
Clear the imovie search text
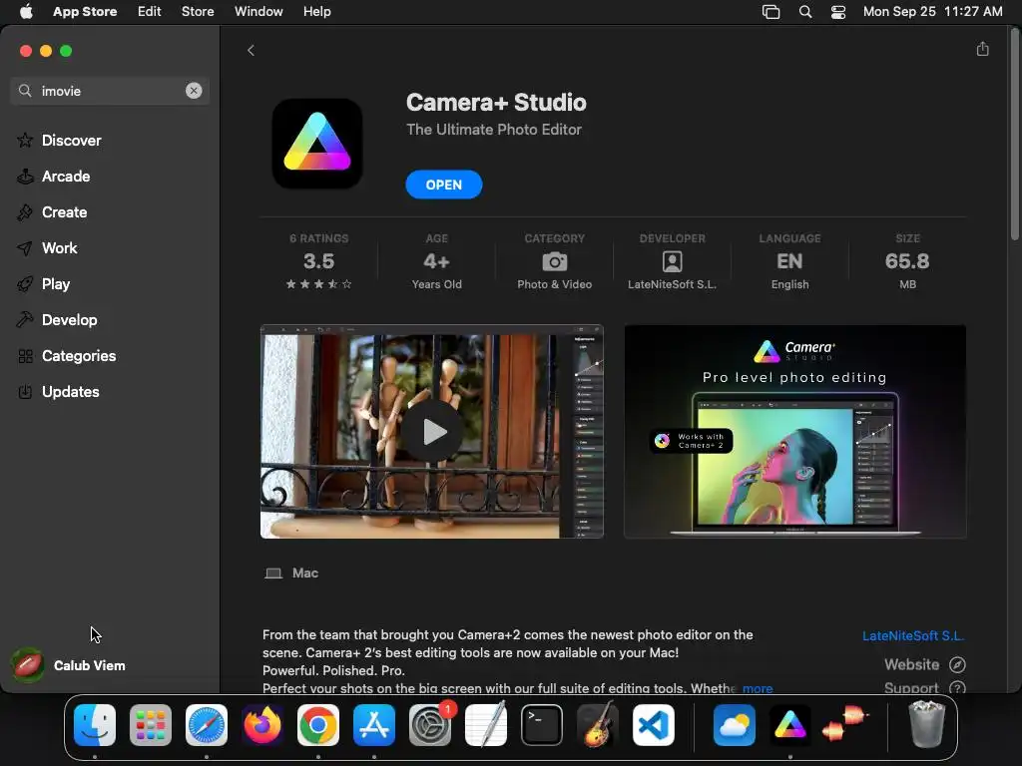(194, 91)
